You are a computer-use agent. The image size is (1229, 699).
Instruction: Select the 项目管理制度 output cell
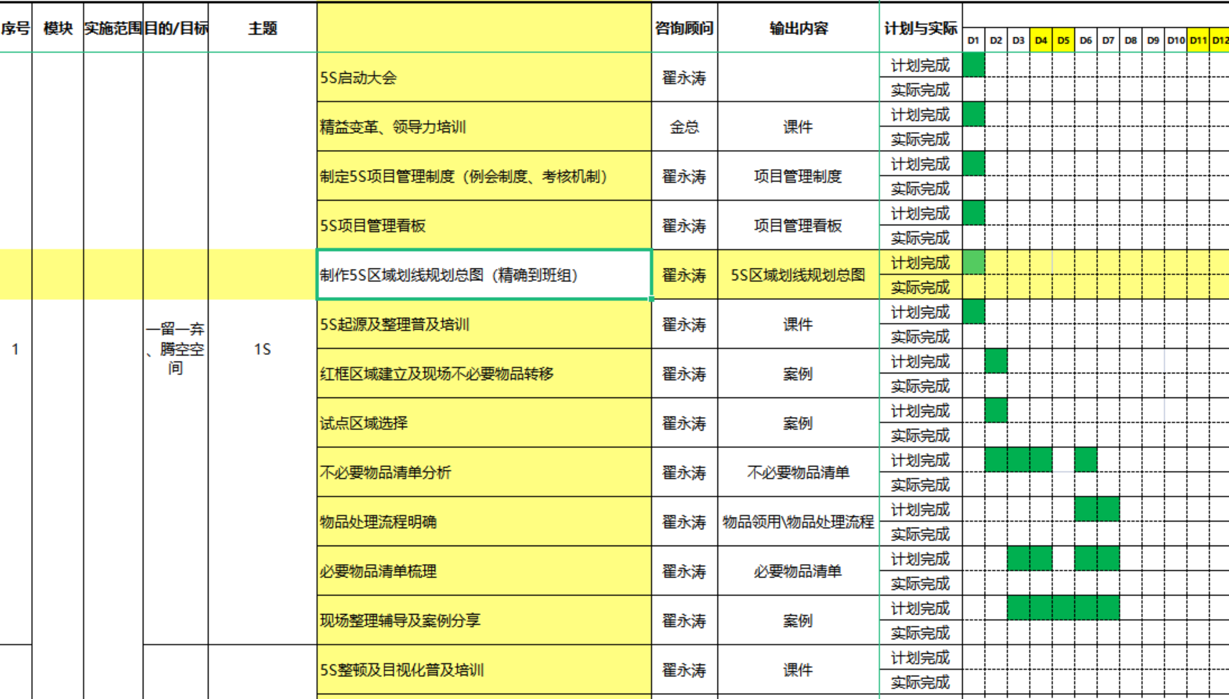[x=798, y=176]
